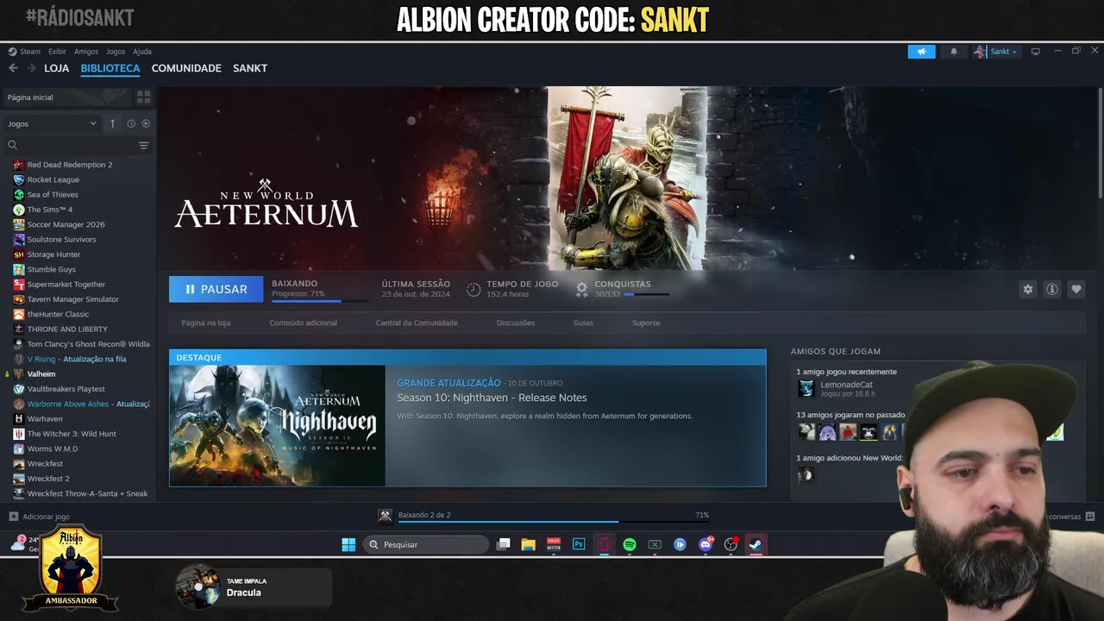Click the Windows Pesquisar search box
1104x621 pixels.
[x=425, y=544]
